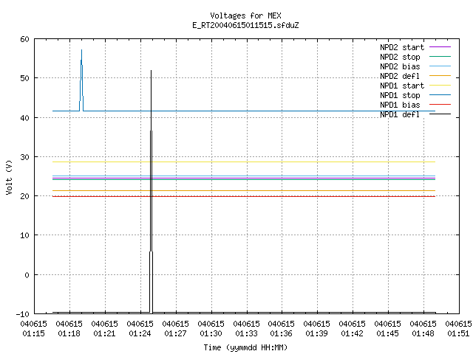Click the green NPD2 stop legend line sample
Screen dimensions: 473x354
440,57
